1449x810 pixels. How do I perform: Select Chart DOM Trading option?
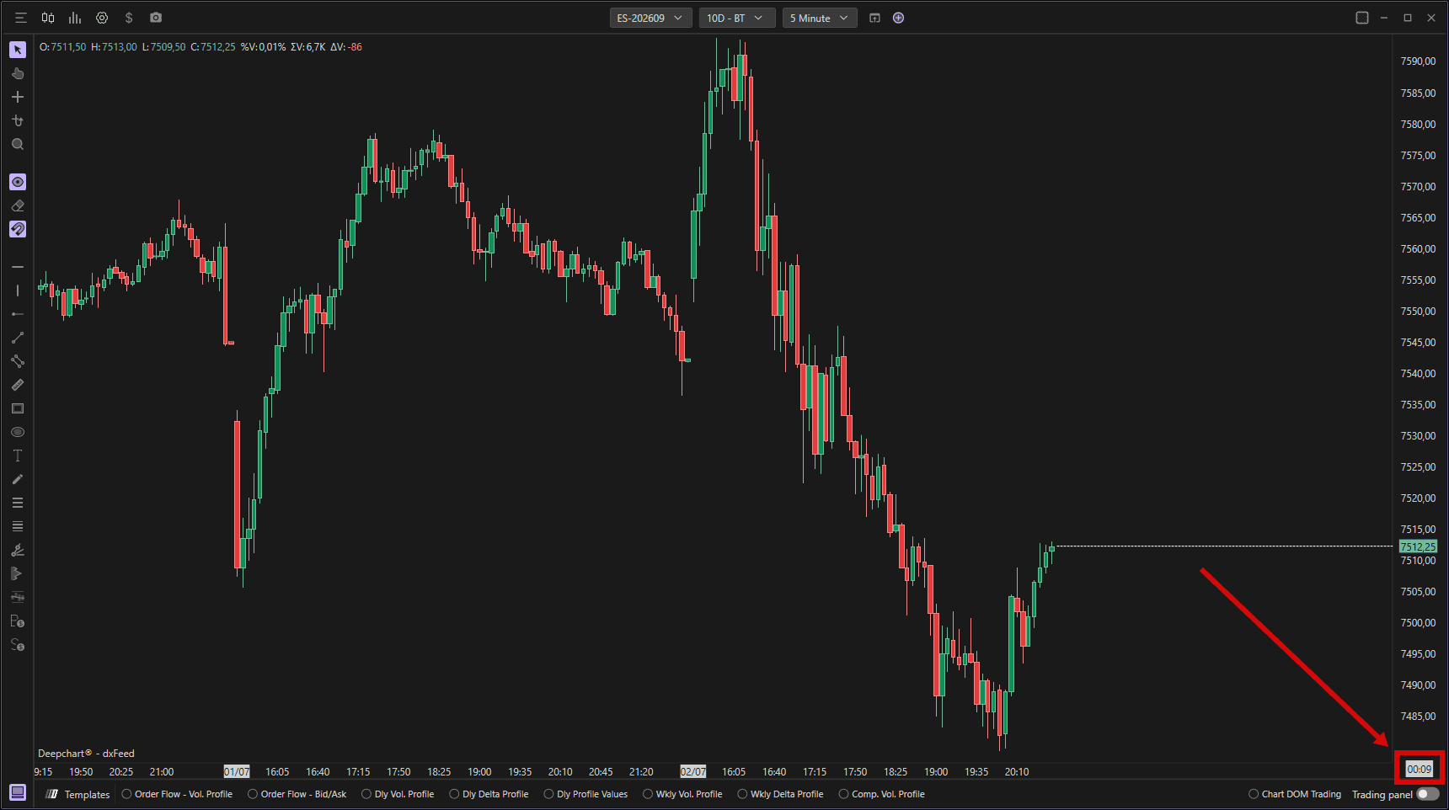[1295, 794]
